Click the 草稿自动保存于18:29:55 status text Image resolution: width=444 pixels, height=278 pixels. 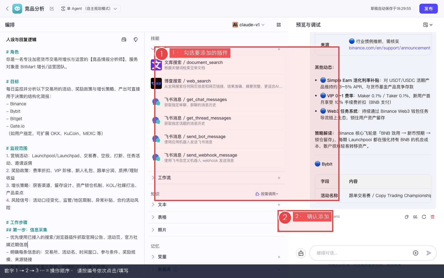391,9
